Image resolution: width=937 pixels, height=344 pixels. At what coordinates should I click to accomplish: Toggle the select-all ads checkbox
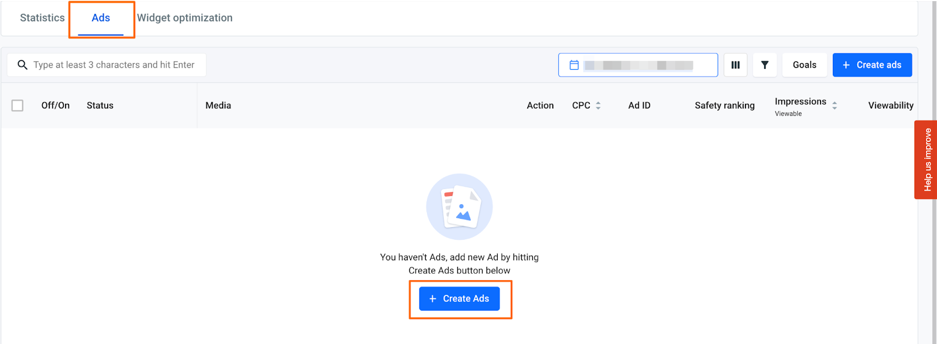18,105
